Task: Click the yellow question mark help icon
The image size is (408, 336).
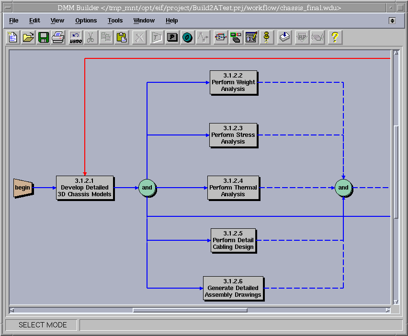Action: 335,37
